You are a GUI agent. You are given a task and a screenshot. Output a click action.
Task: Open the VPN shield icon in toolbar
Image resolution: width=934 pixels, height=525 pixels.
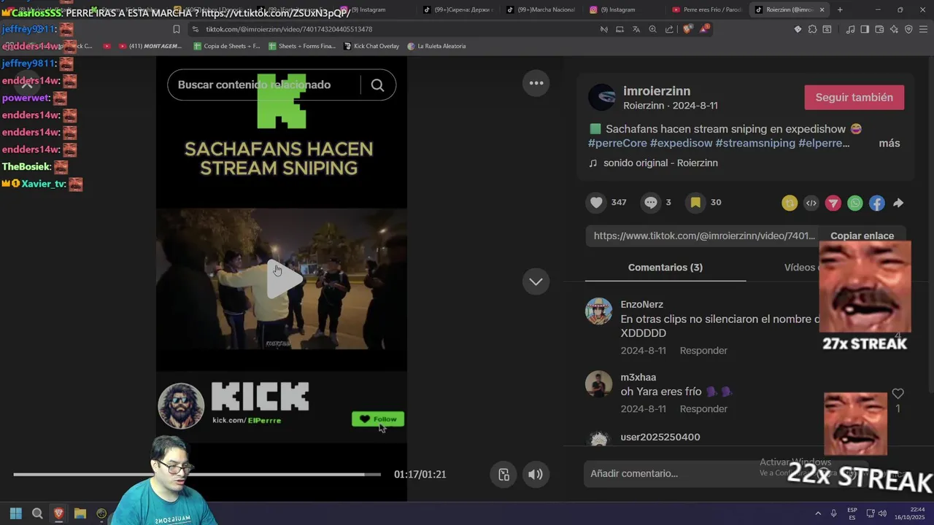pyautogui.click(x=908, y=29)
